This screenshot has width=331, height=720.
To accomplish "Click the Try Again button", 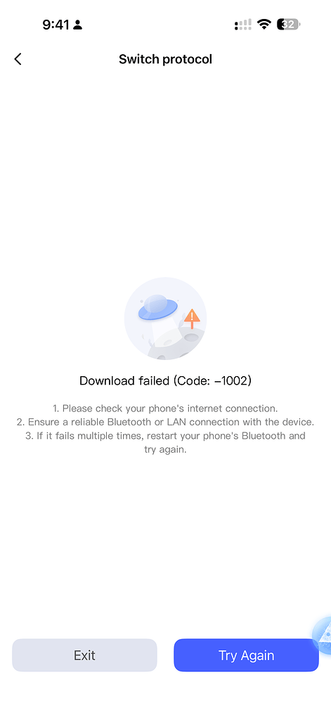I will tap(246, 655).
